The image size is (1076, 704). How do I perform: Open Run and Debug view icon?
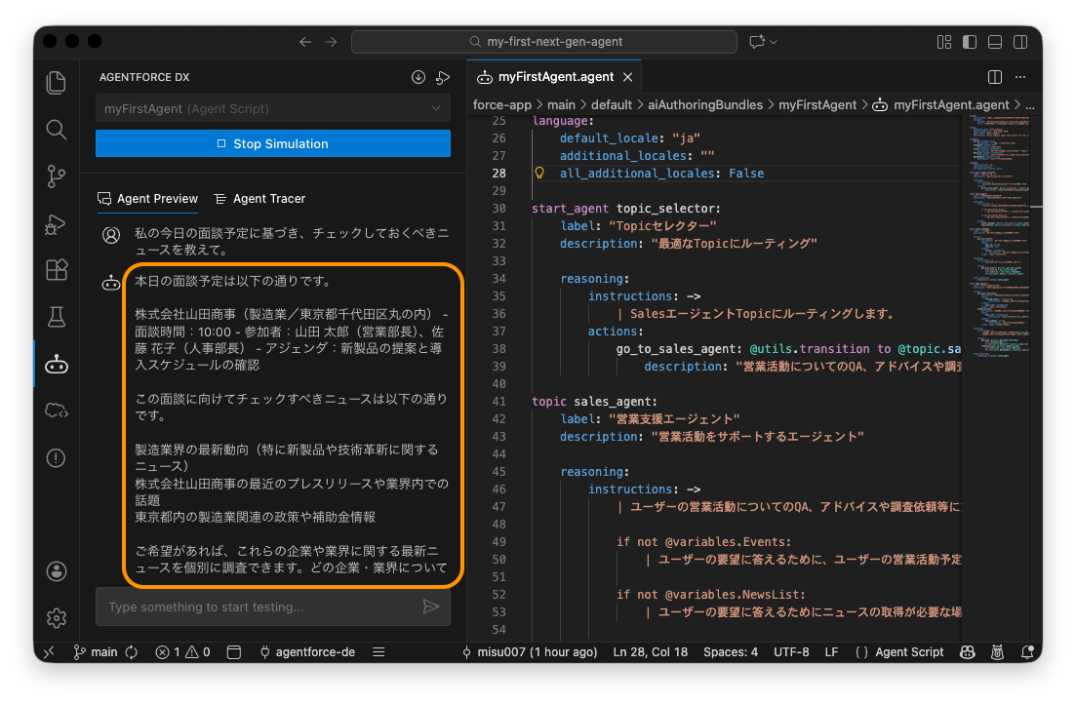[57, 223]
